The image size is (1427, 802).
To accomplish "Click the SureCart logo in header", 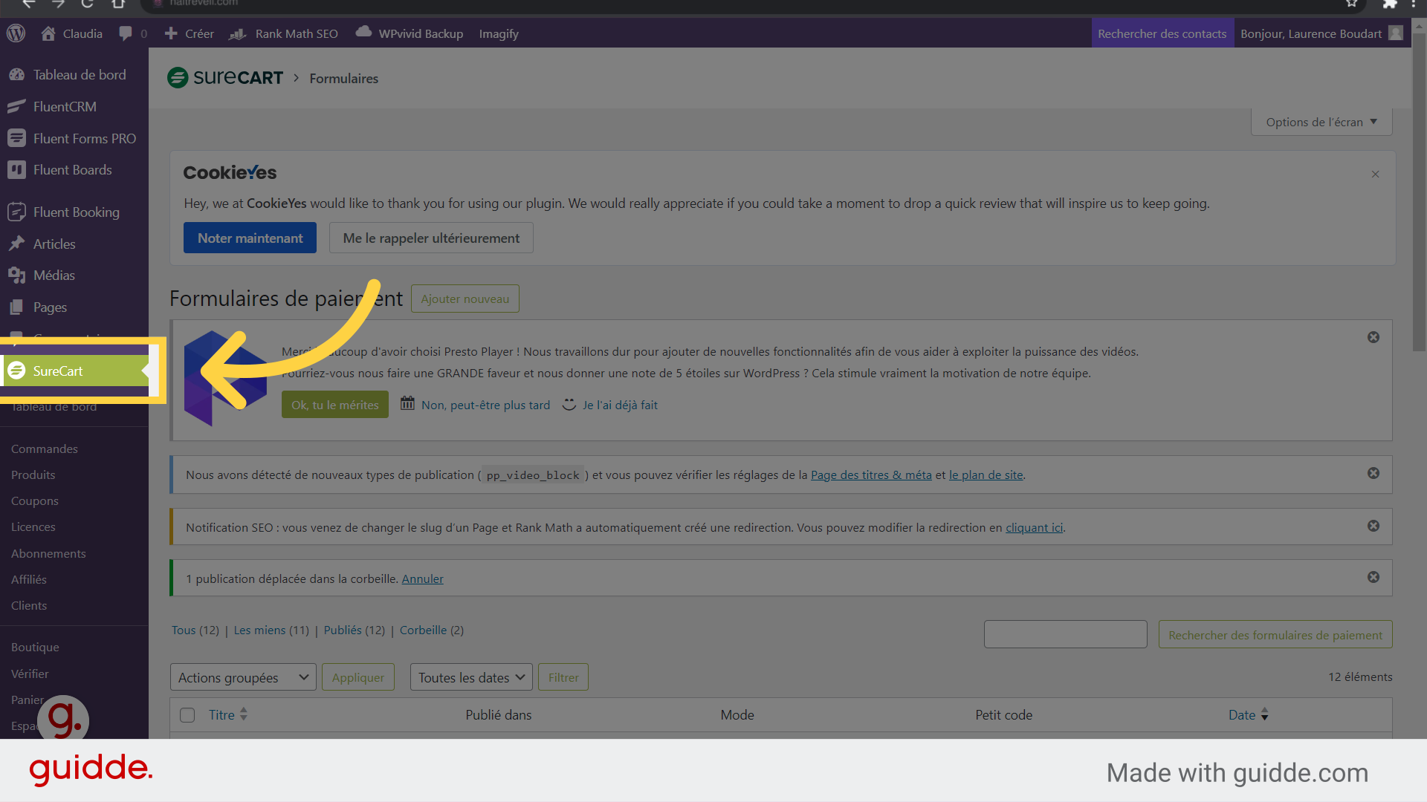I will click(x=225, y=77).
